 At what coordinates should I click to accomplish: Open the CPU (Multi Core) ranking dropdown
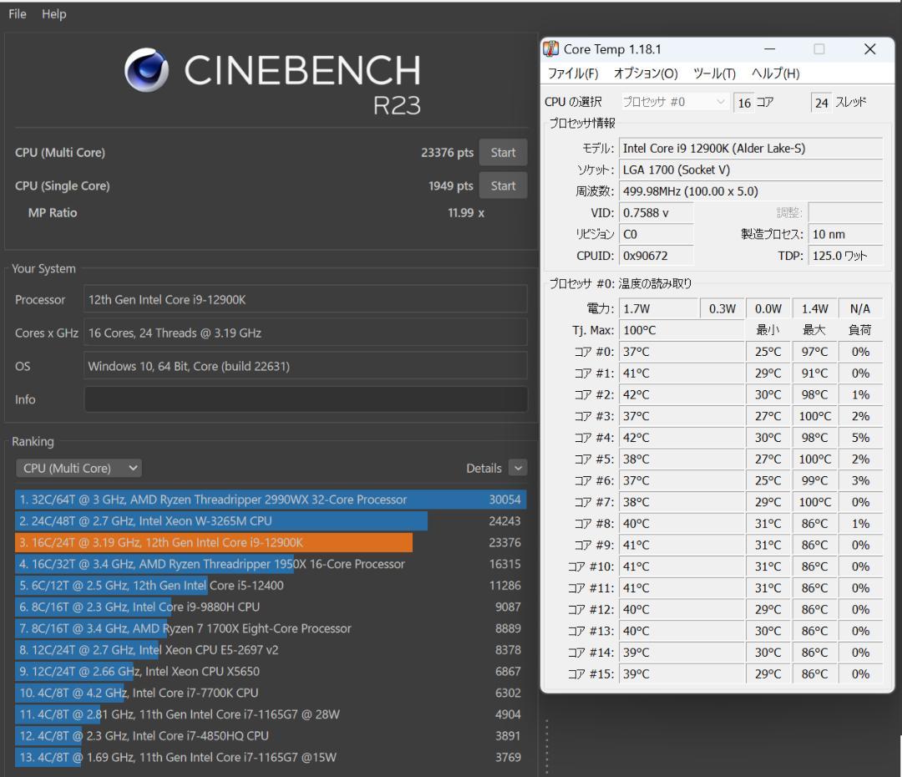79,468
